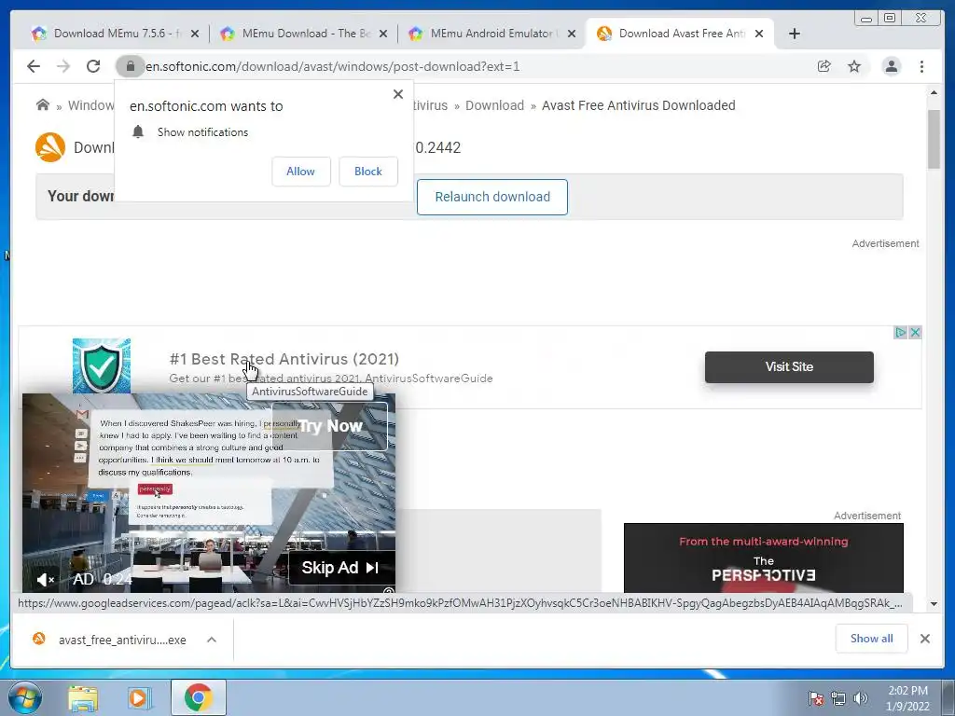Open site info lock icon
The height and width of the screenshot is (716, 955).
coord(130,66)
